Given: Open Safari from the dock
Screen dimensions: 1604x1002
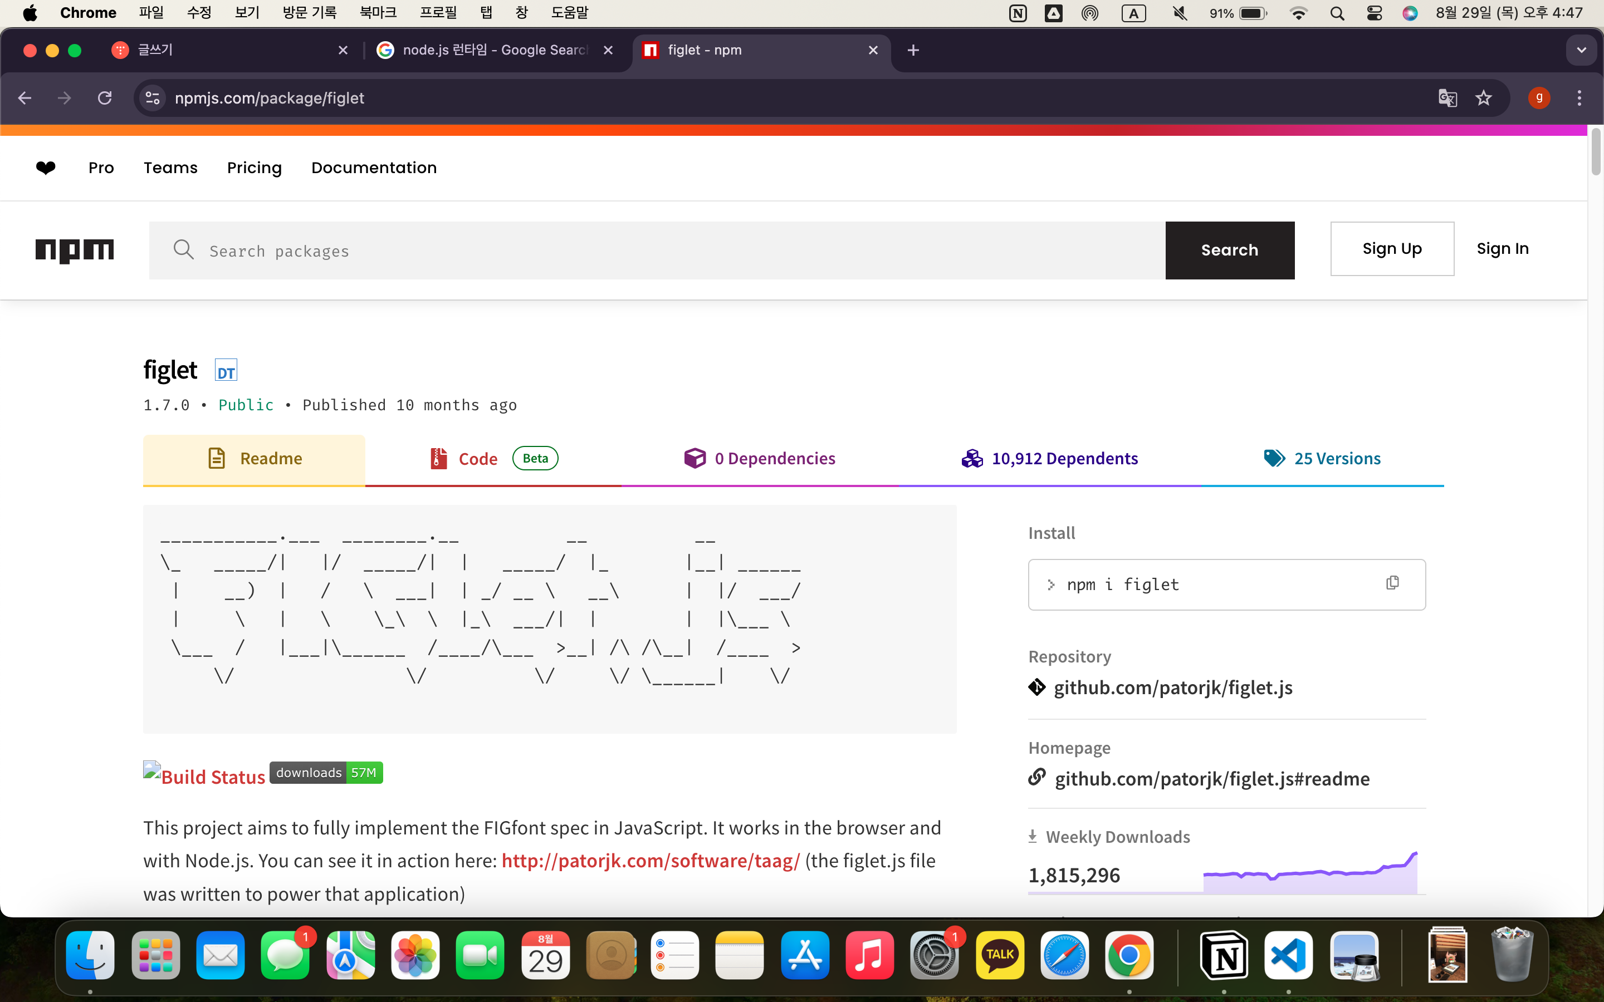Looking at the screenshot, I should [x=1064, y=956].
